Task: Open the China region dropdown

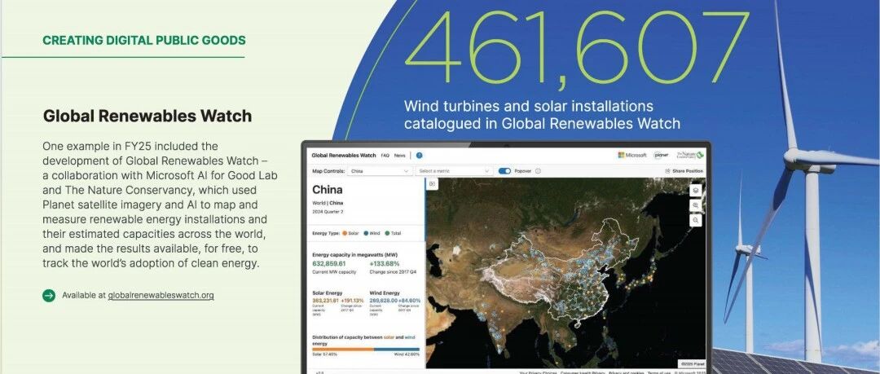Action: tap(380, 171)
